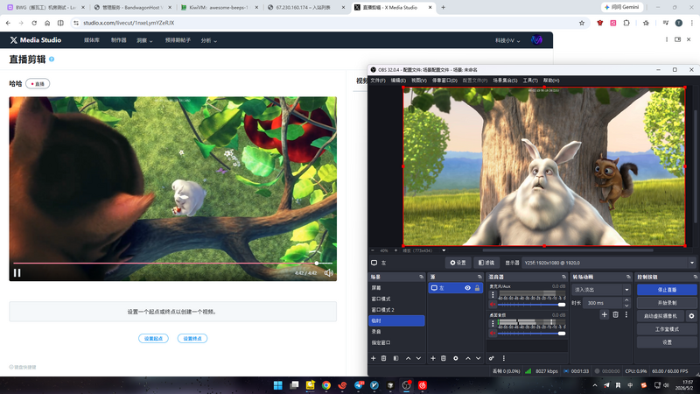
Task: Open OBS 文件(F) menu
Action: 378,81
